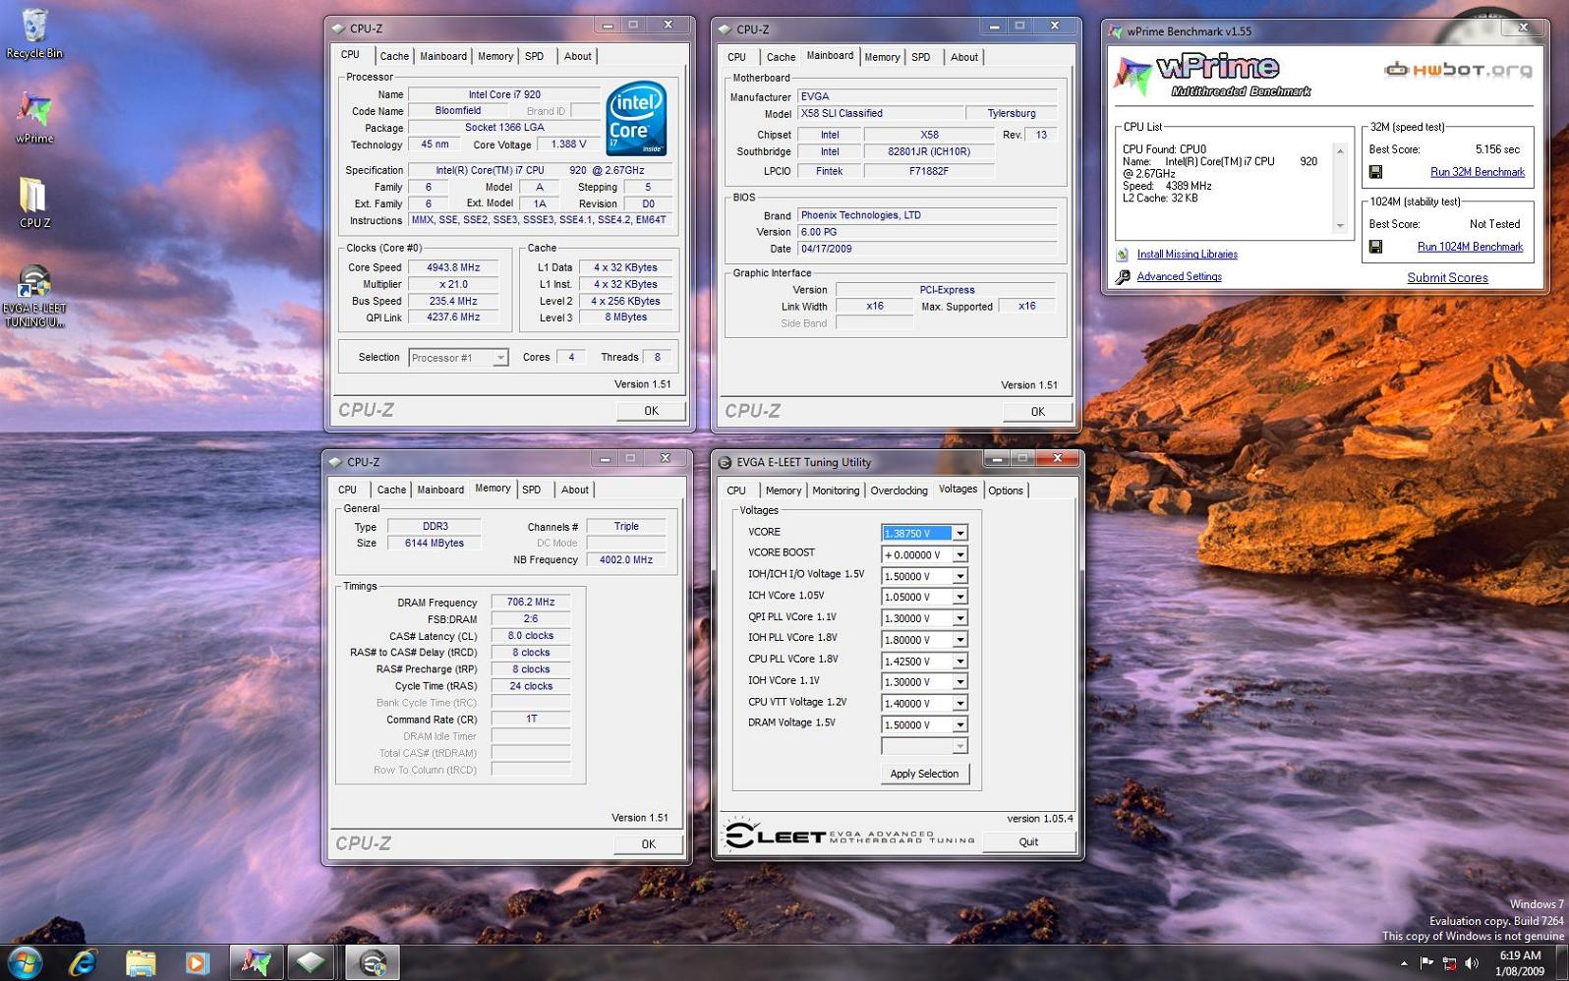Open the Advanced Settings link

(1180, 277)
